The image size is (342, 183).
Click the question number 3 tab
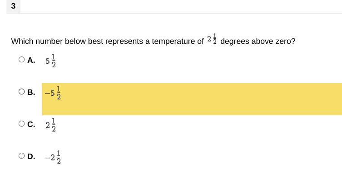pos(13,6)
